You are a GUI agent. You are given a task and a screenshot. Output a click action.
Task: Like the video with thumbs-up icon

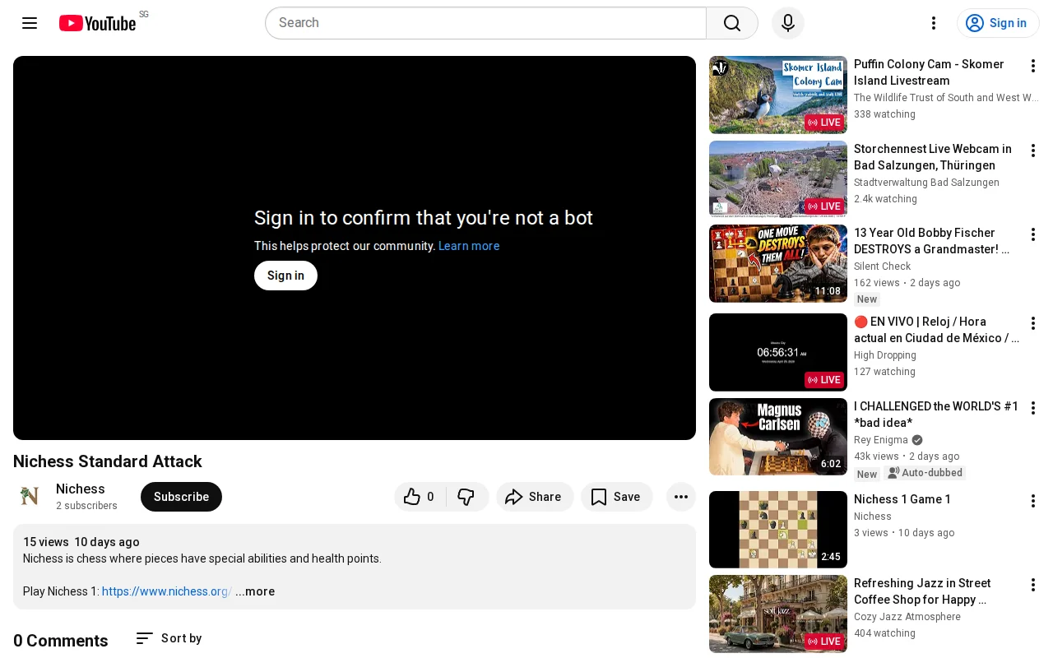point(420,497)
